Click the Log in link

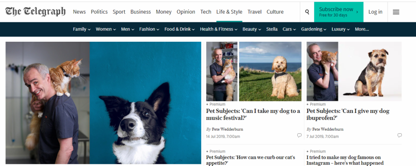click(x=375, y=12)
